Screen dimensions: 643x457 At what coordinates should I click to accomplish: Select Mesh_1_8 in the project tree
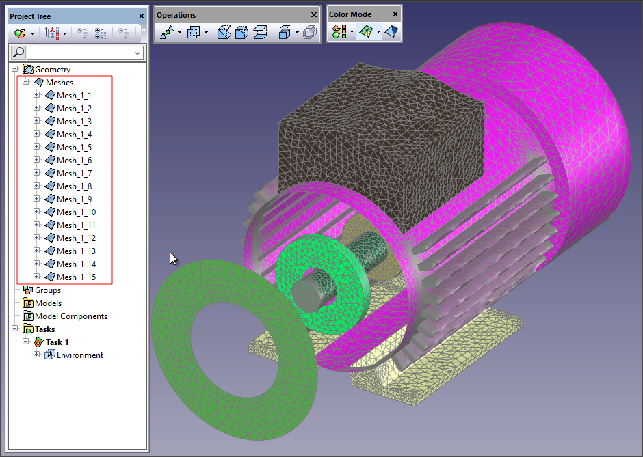click(74, 186)
